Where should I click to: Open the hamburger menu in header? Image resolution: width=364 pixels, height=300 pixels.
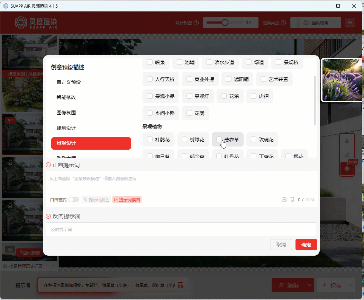pyautogui.click(x=350, y=23)
